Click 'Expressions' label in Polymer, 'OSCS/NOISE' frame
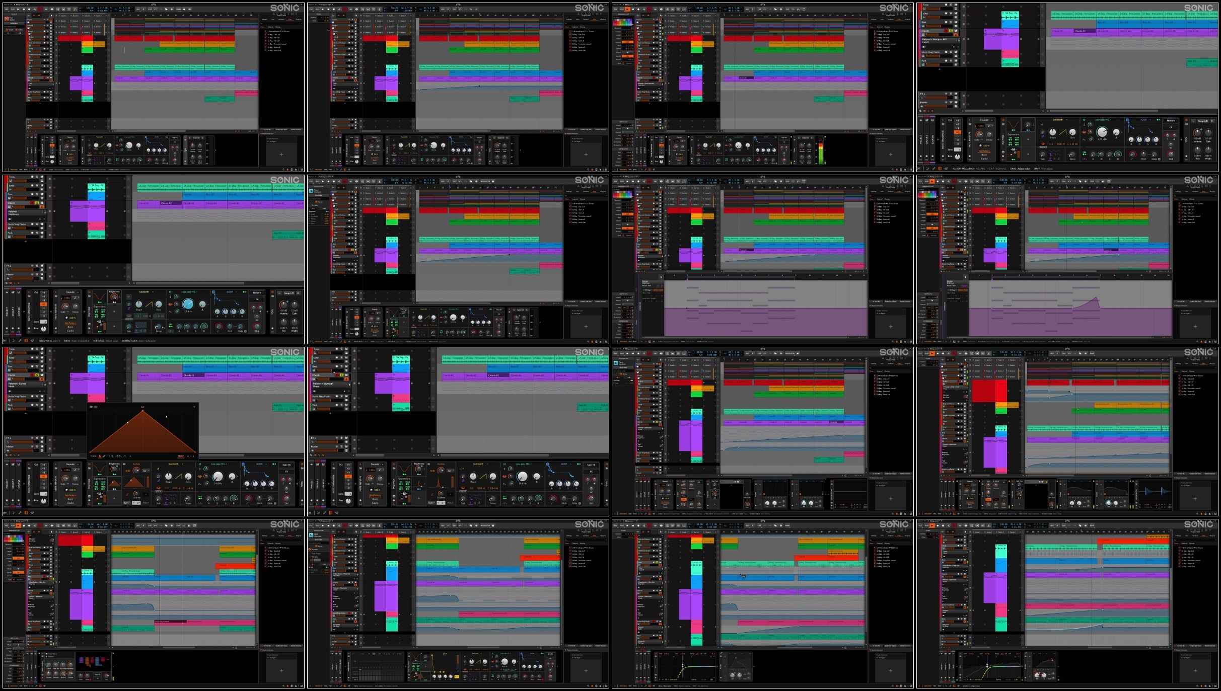The width and height of the screenshot is (1221, 691). [100, 306]
